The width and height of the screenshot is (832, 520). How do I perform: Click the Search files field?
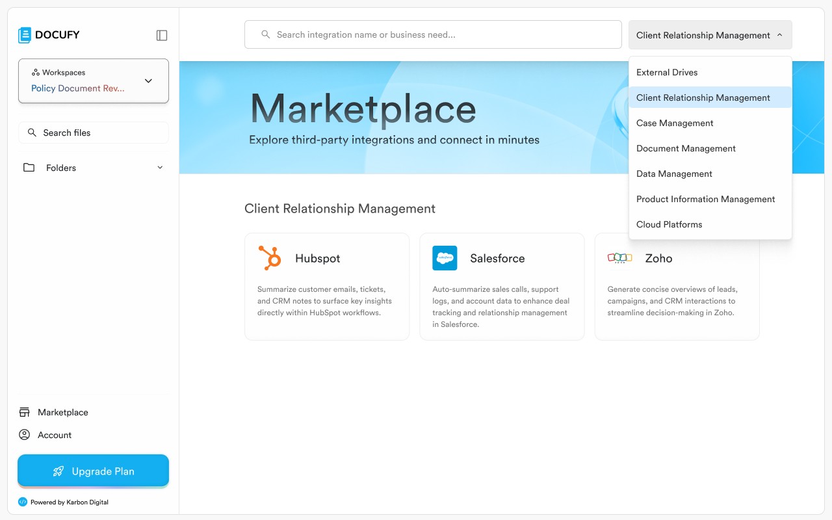click(94, 133)
